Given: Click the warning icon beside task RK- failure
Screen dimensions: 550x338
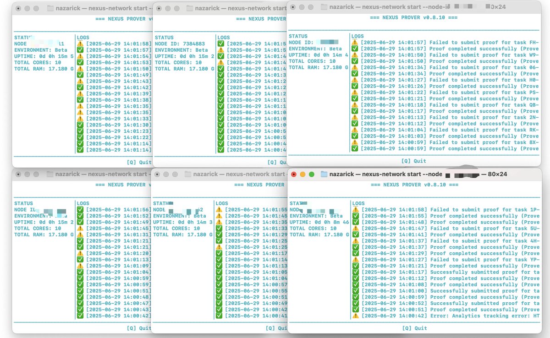Looking at the screenshot, I should click(x=355, y=130).
